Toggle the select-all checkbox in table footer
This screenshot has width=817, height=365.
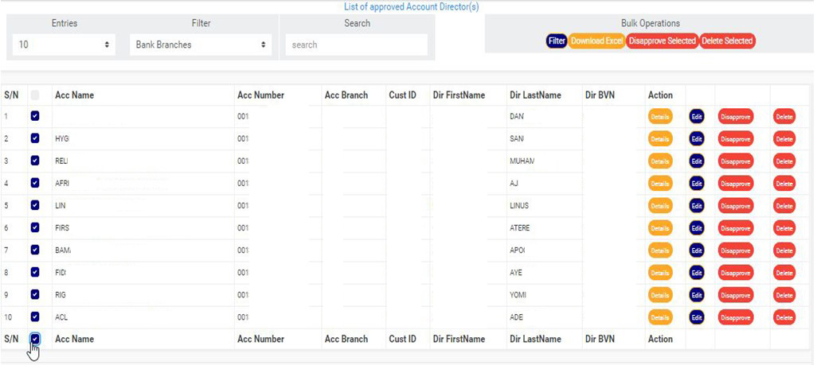click(x=35, y=339)
